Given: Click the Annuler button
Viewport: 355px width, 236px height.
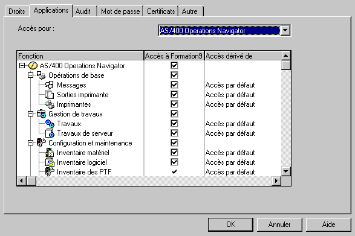Looking at the screenshot, I should [279, 225].
